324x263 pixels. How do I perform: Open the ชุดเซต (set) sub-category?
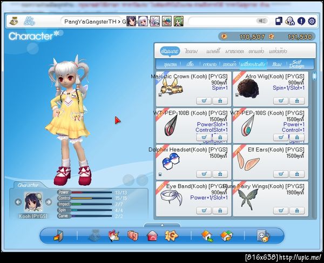tap(170, 64)
